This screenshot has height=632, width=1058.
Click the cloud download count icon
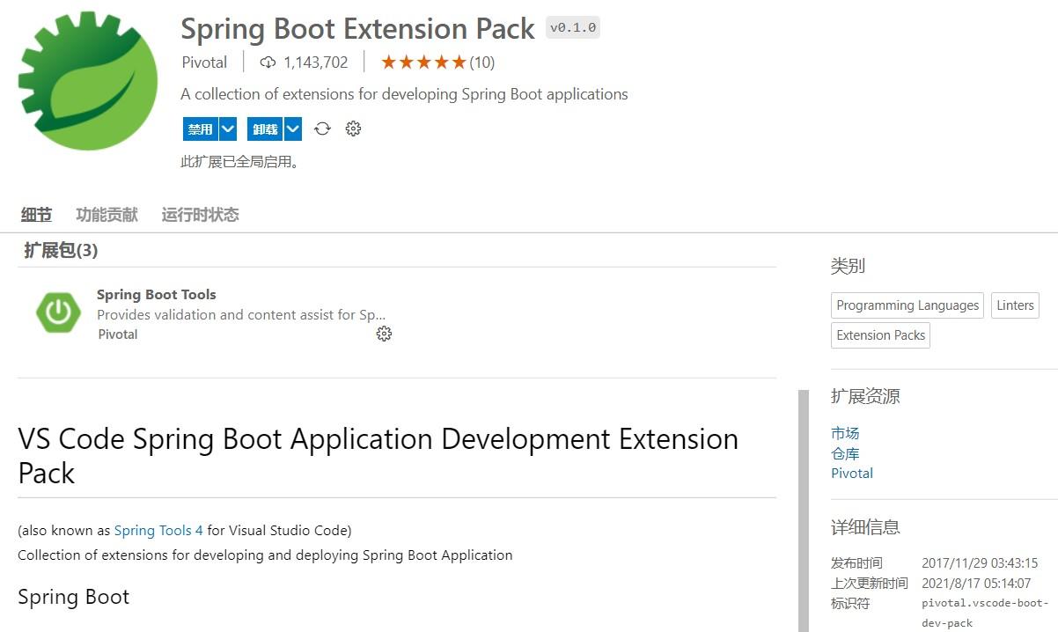point(268,62)
